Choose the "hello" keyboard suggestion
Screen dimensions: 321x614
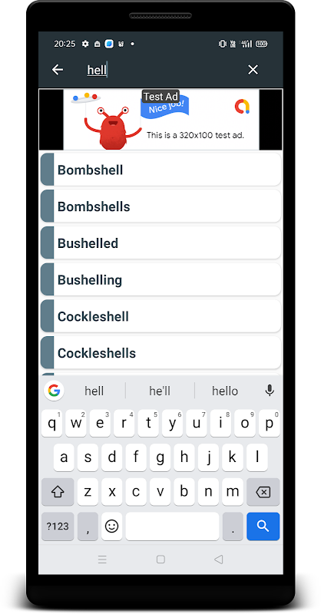(225, 391)
